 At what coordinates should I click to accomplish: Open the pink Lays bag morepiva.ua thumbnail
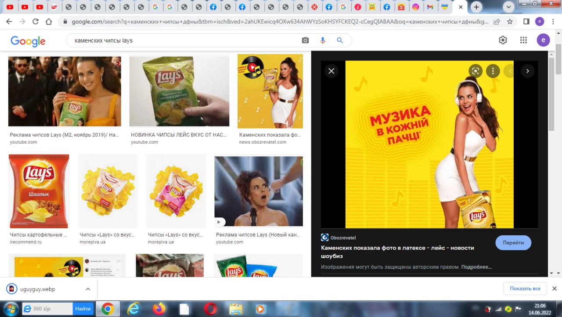click(x=176, y=191)
